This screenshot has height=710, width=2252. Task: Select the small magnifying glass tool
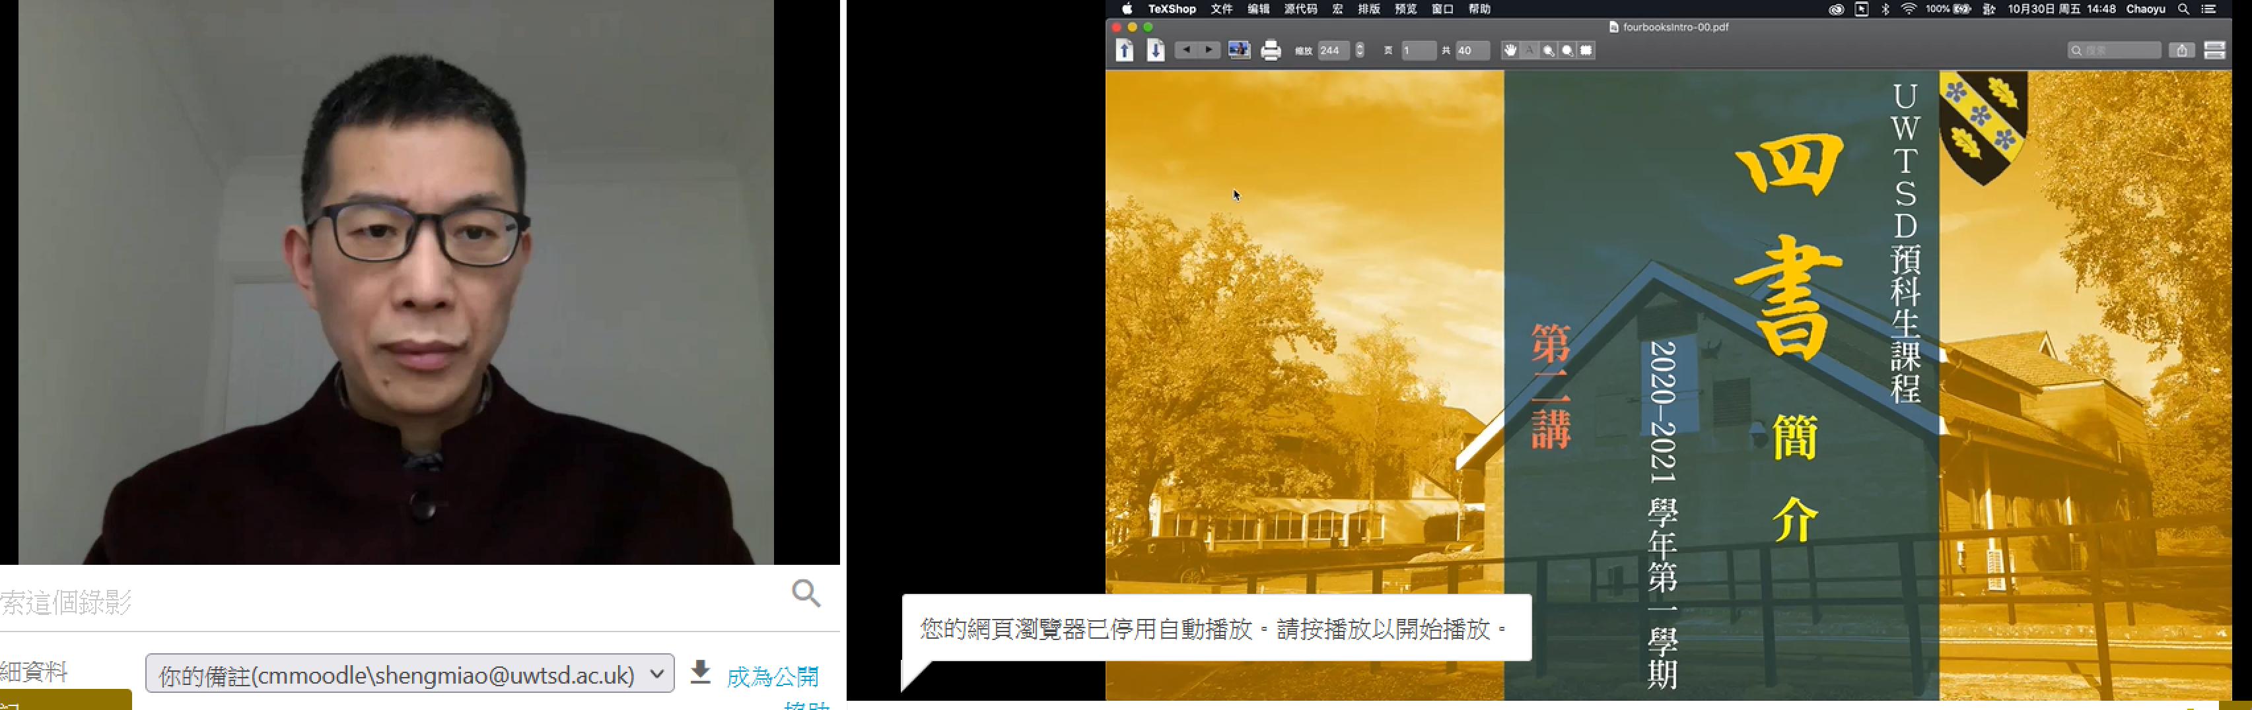(1548, 51)
